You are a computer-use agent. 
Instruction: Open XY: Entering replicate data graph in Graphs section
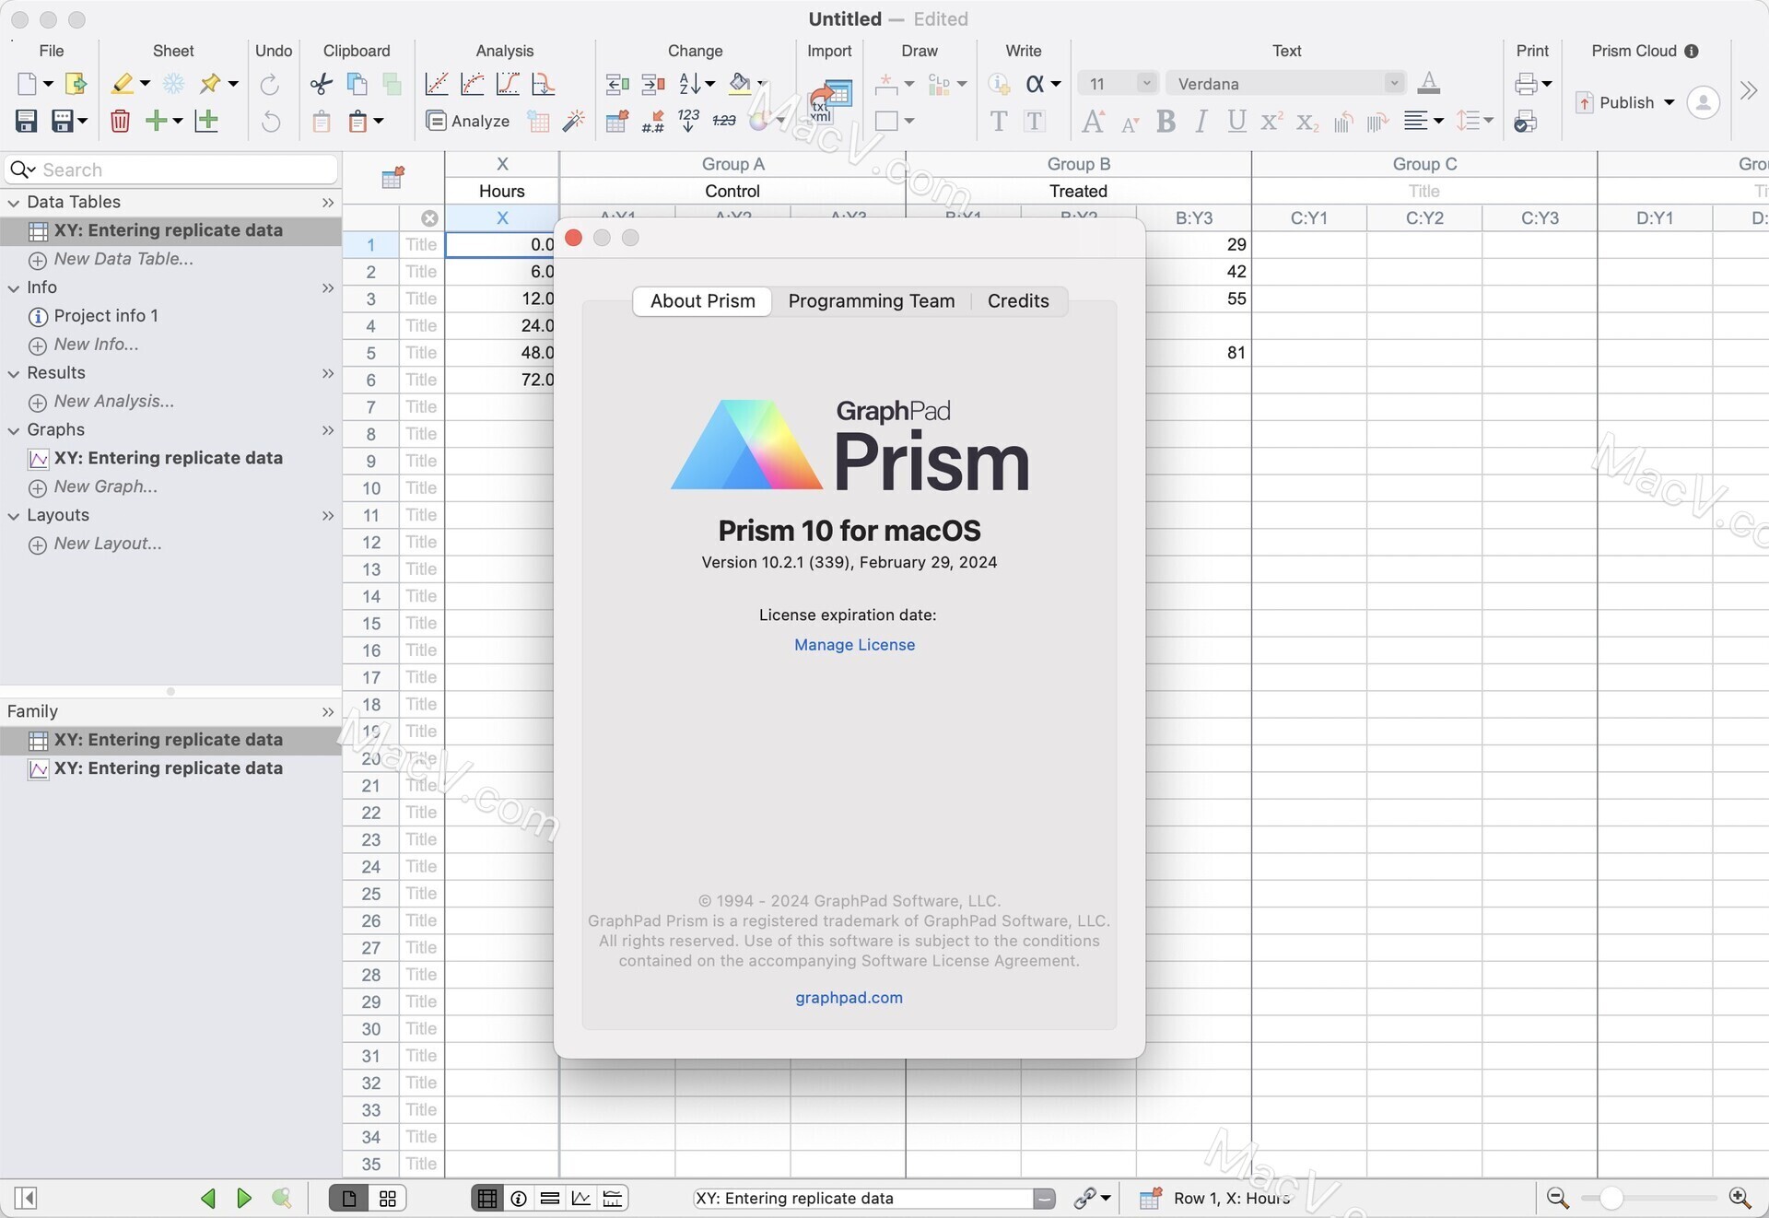click(170, 458)
